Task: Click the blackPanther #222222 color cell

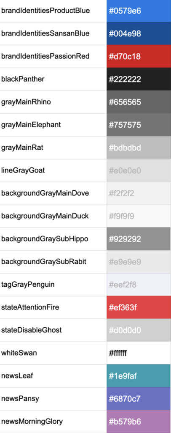Action: (x=139, y=79)
